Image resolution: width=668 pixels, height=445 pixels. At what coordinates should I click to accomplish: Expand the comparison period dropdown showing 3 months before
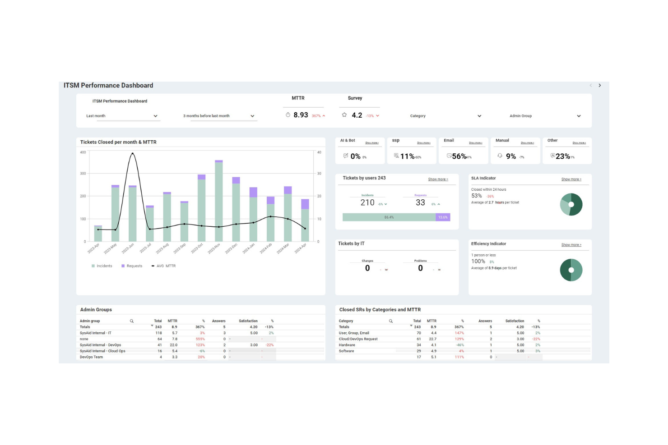coord(252,116)
